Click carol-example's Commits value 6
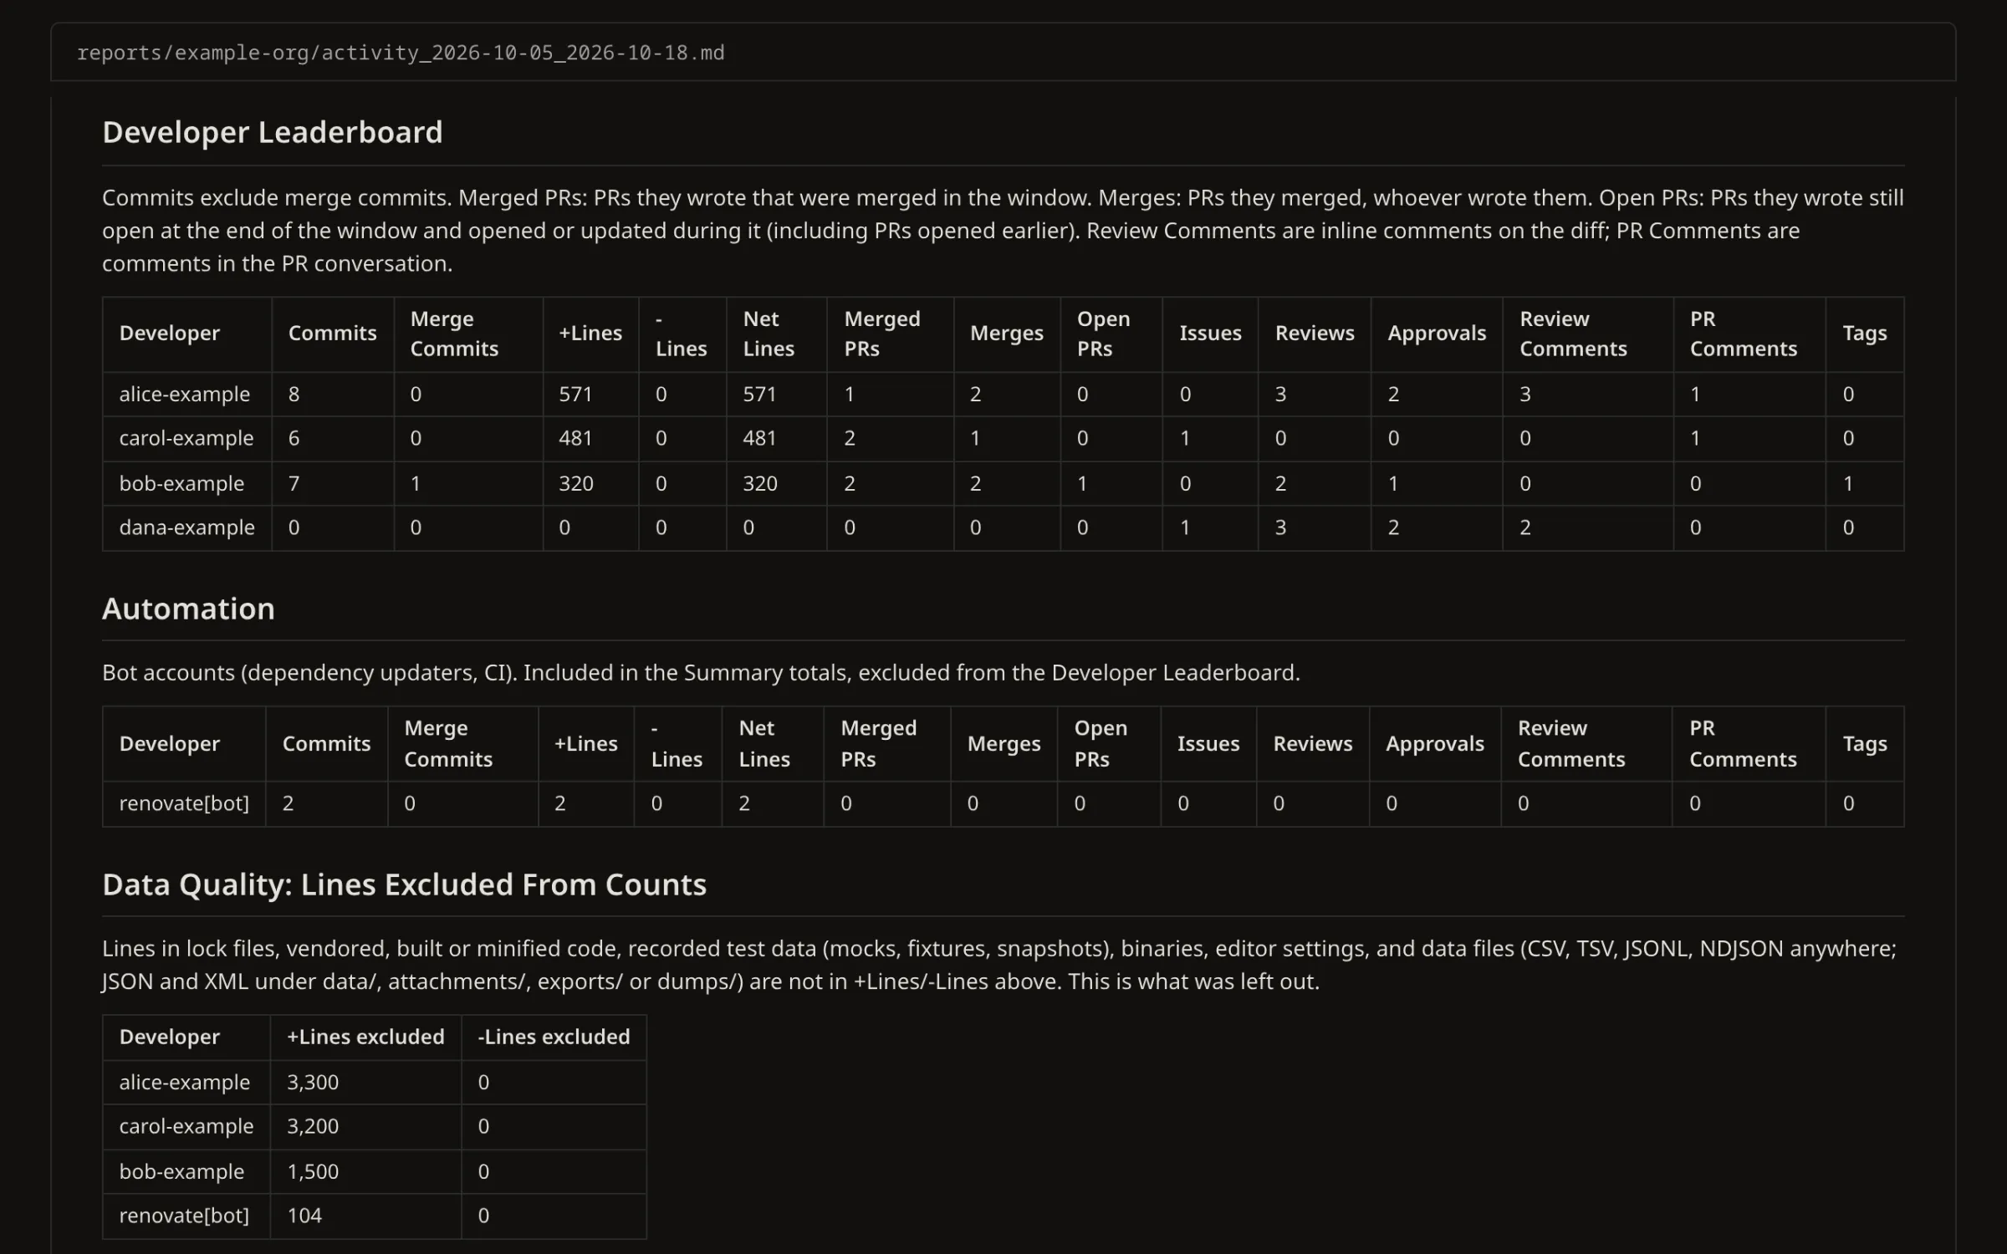Image resolution: width=2007 pixels, height=1254 pixels. click(x=294, y=438)
